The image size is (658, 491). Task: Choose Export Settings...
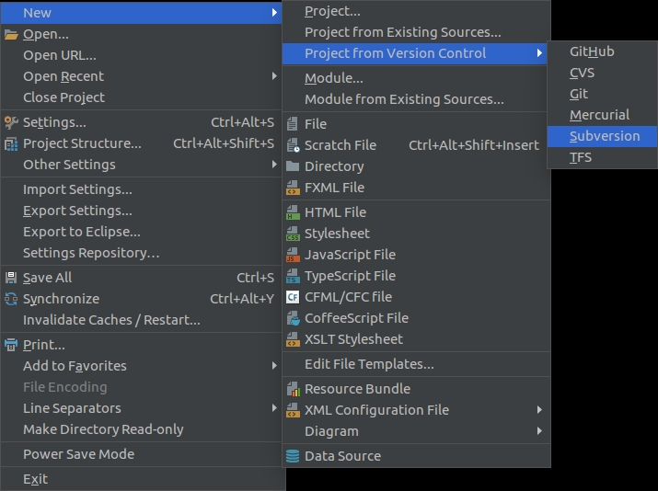(x=141, y=211)
